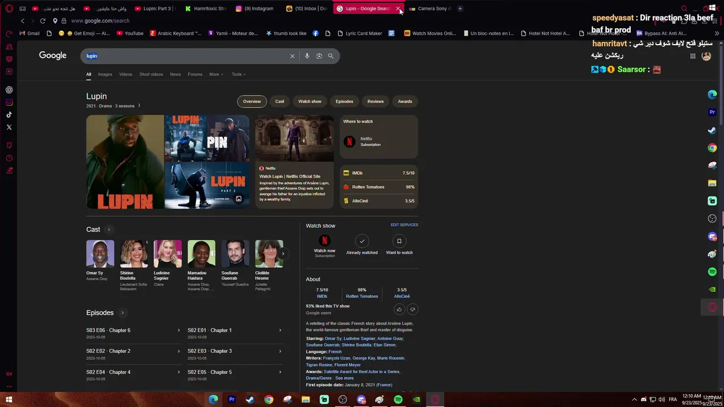Open the Windows Start menu
Viewport: 724px width, 407px height.
pyautogui.click(x=8, y=400)
